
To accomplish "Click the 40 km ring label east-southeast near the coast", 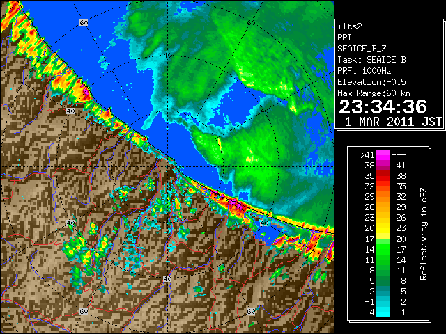I will tap(264, 223).
